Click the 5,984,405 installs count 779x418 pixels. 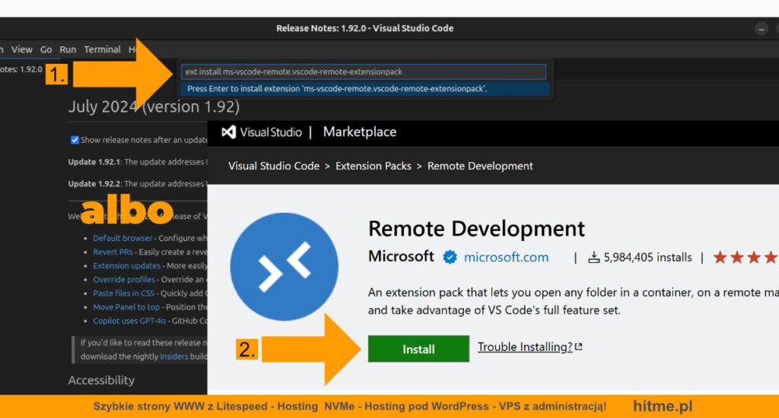click(648, 257)
